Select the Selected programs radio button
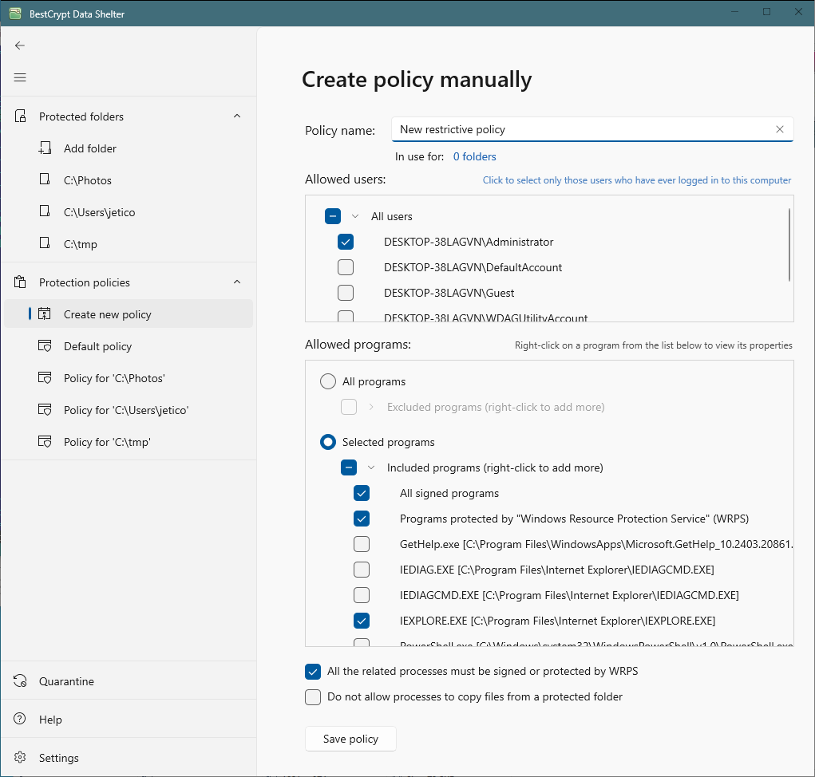Screen dimensions: 815x777 point(328,442)
